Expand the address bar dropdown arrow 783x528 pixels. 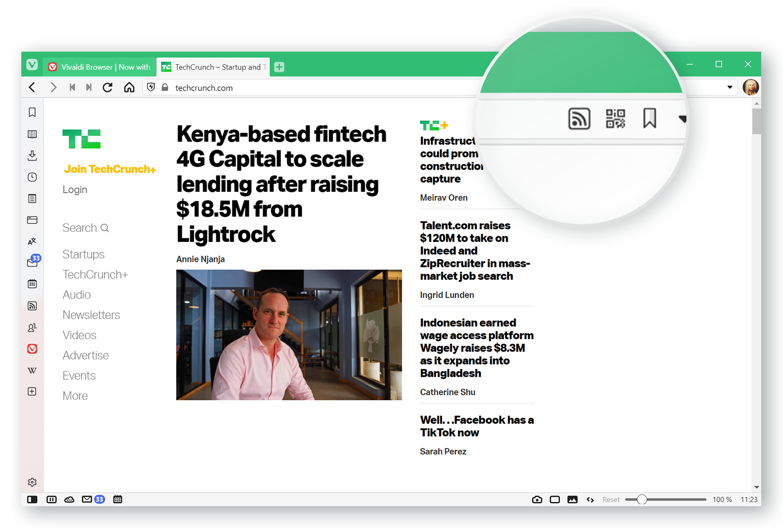coord(729,87)
